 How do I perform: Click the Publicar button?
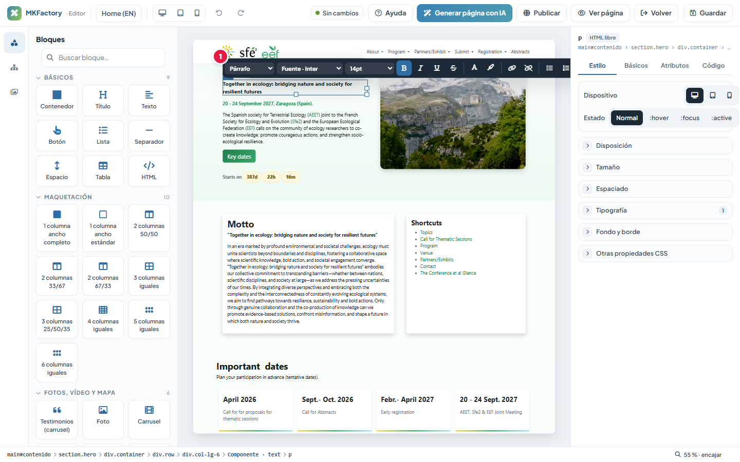pyautogui.click(x=542, y=13)
